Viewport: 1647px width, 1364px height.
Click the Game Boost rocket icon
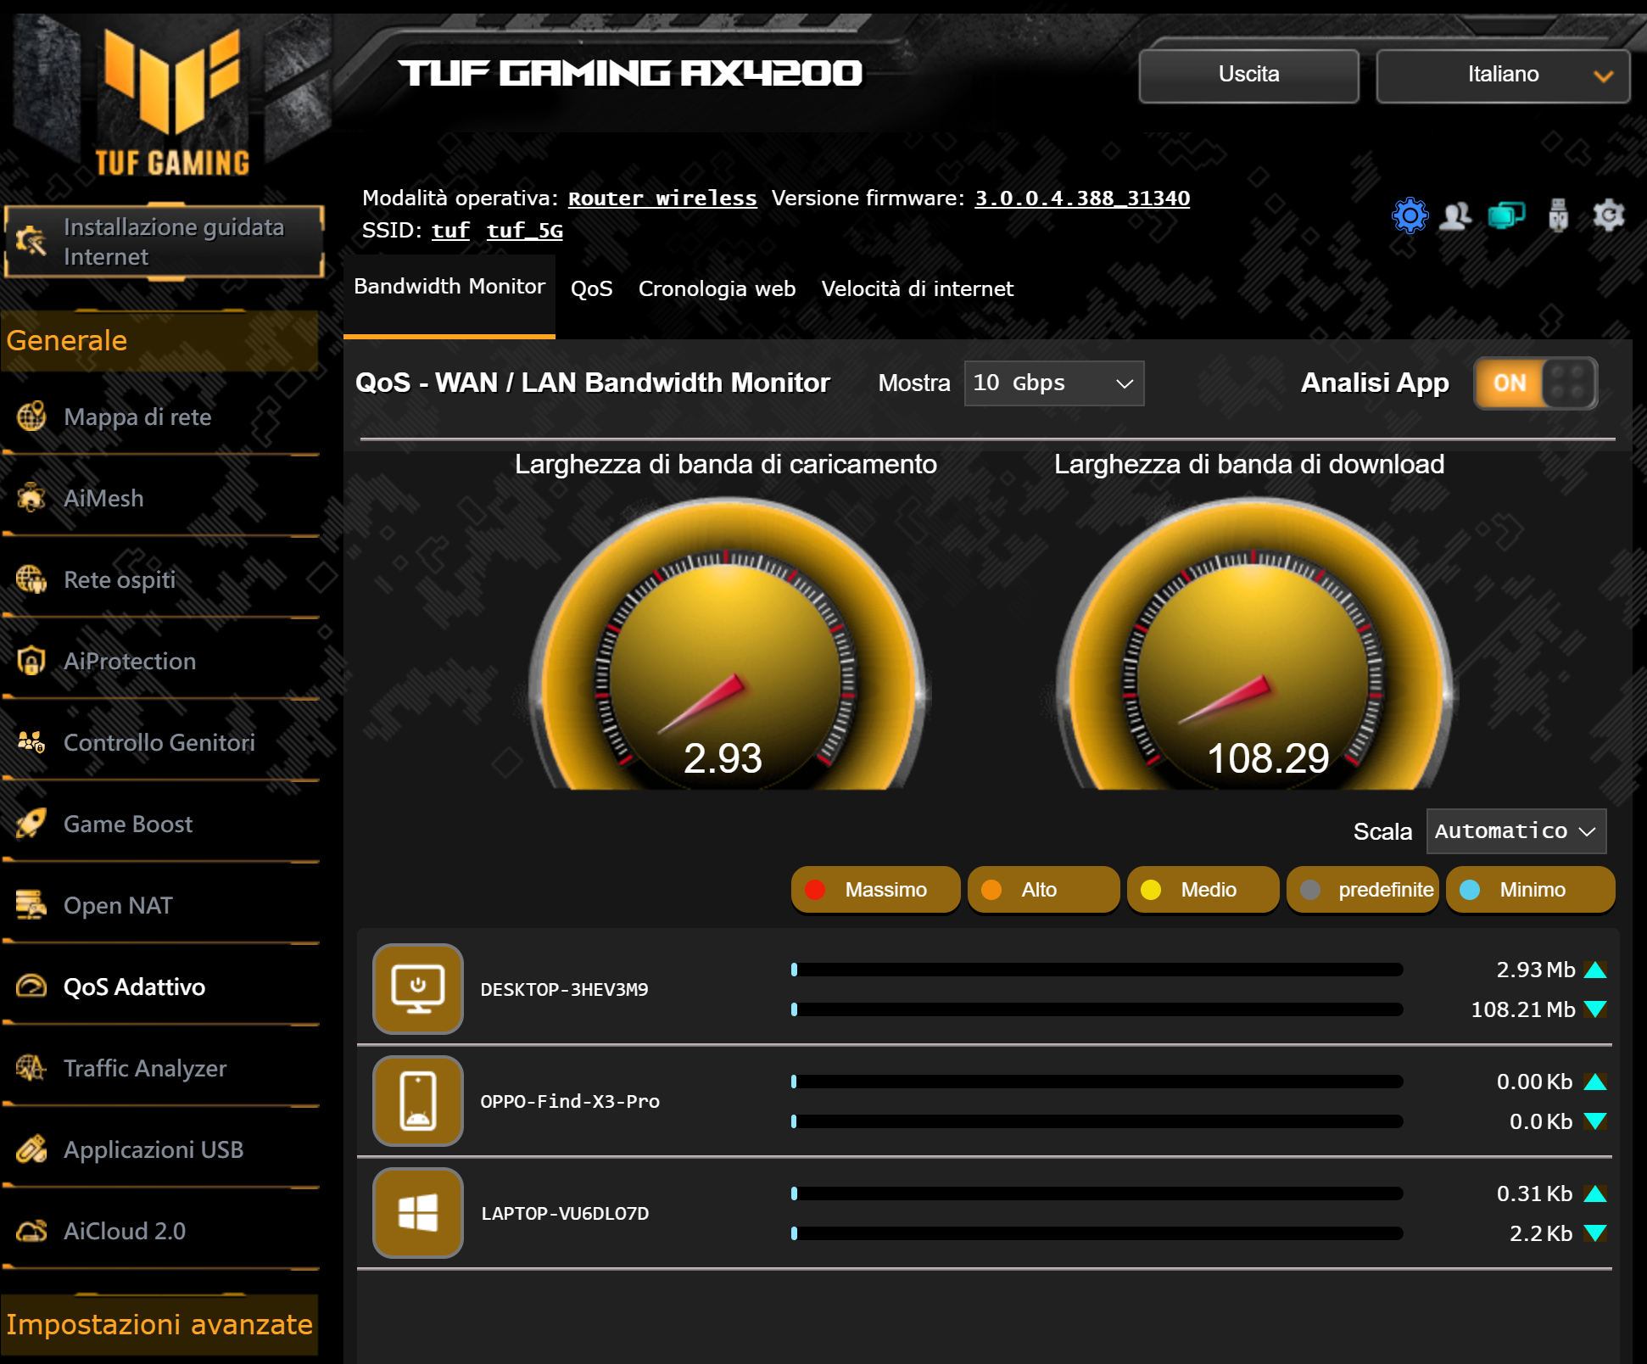click(x=31, y=824)
